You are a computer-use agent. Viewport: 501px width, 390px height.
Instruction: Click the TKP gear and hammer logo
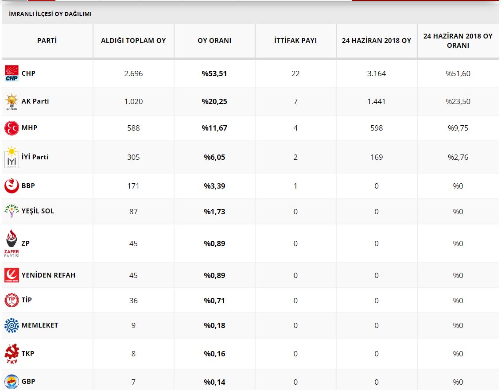12,354
